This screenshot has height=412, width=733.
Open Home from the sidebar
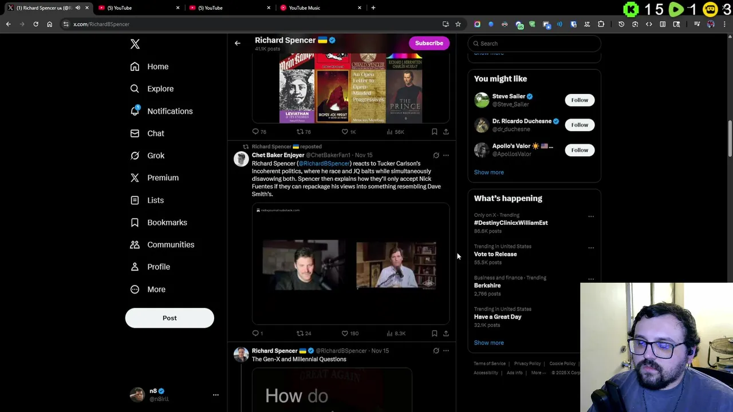pos(149,66)
